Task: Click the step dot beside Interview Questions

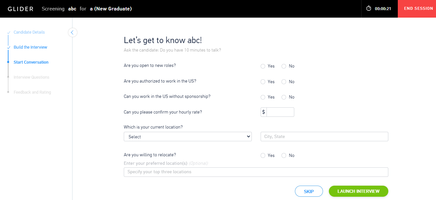Action: 8,77
